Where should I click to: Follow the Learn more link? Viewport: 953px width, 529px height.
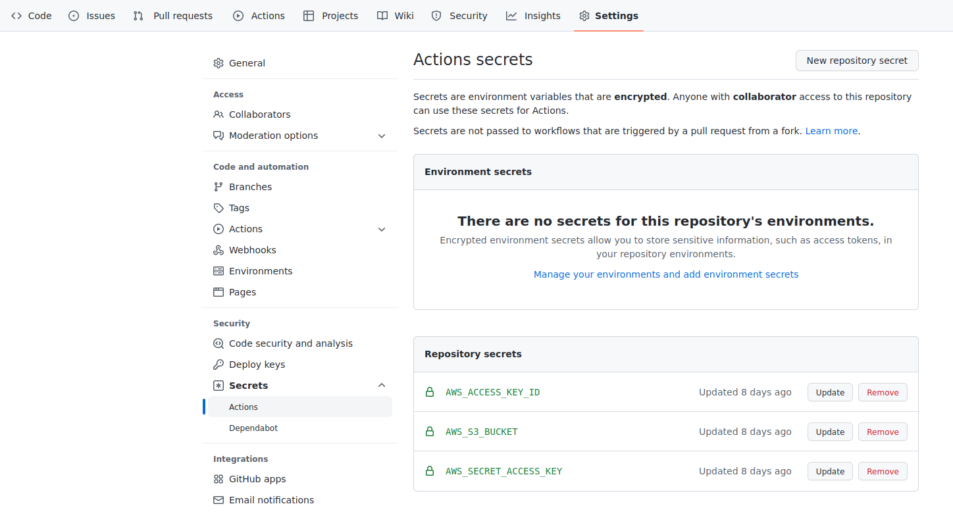(x=831, y=131)
